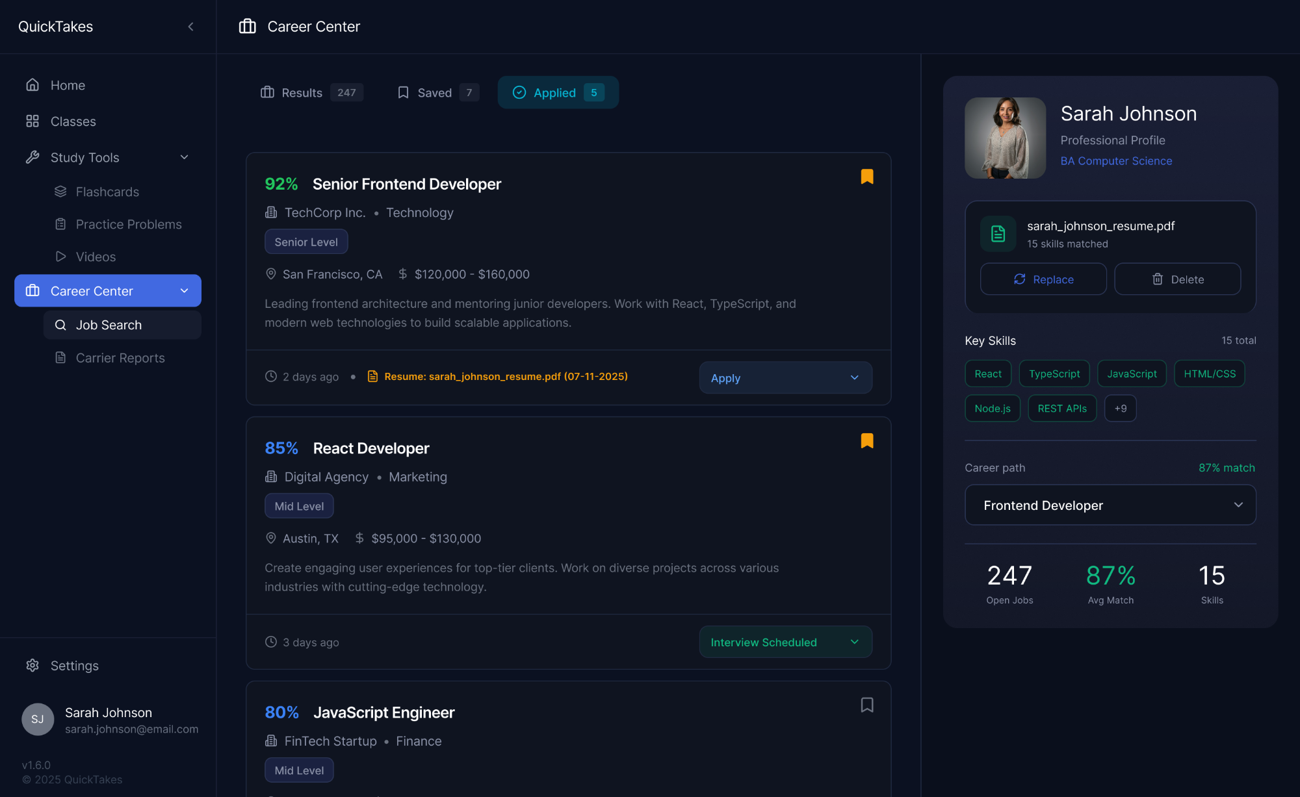The image size is (1300, 797).
Task: Click sarah.johnson@email.com in sidebar
Action: coord(131,729)
